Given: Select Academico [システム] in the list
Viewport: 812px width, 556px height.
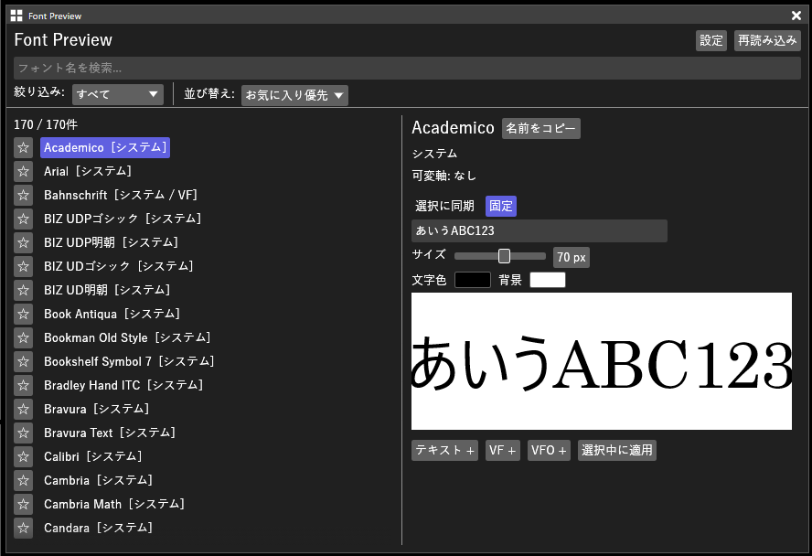Looking at the screenshot, I should tap(105, 147).
